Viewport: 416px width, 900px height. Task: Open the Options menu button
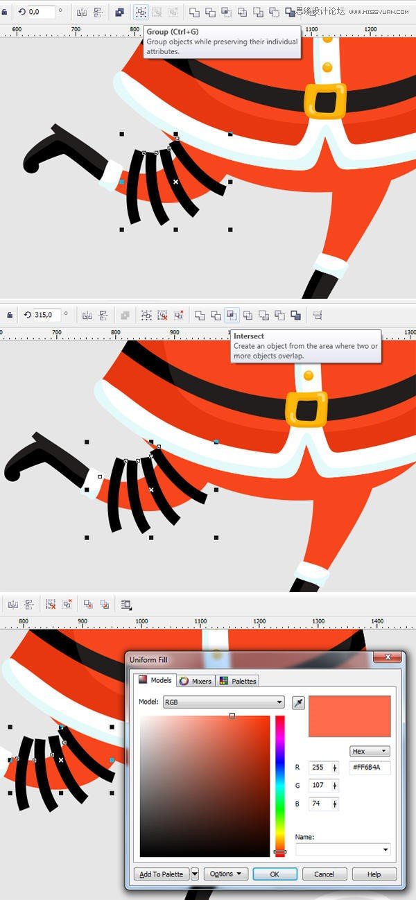225,874
